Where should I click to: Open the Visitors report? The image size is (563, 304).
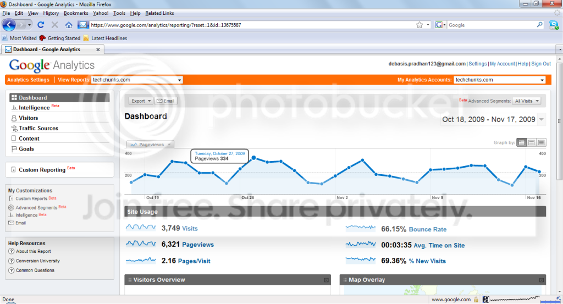coord(29,118)
